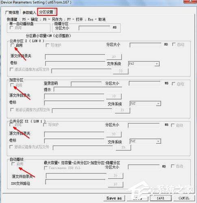Select the 分区设置 tab
This screenshot has width=197, height=203.
coord(46,12)
